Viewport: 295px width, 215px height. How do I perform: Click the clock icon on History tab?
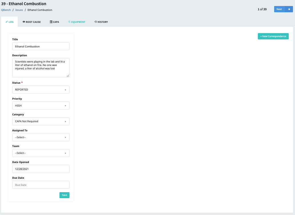pyautogui.click(x=95, y=22)
